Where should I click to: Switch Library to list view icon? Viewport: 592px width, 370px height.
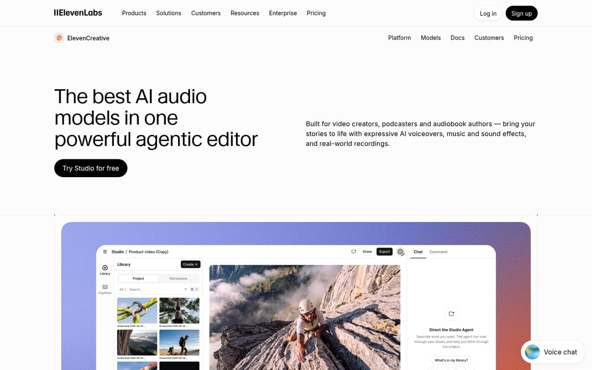pos(197,290)
